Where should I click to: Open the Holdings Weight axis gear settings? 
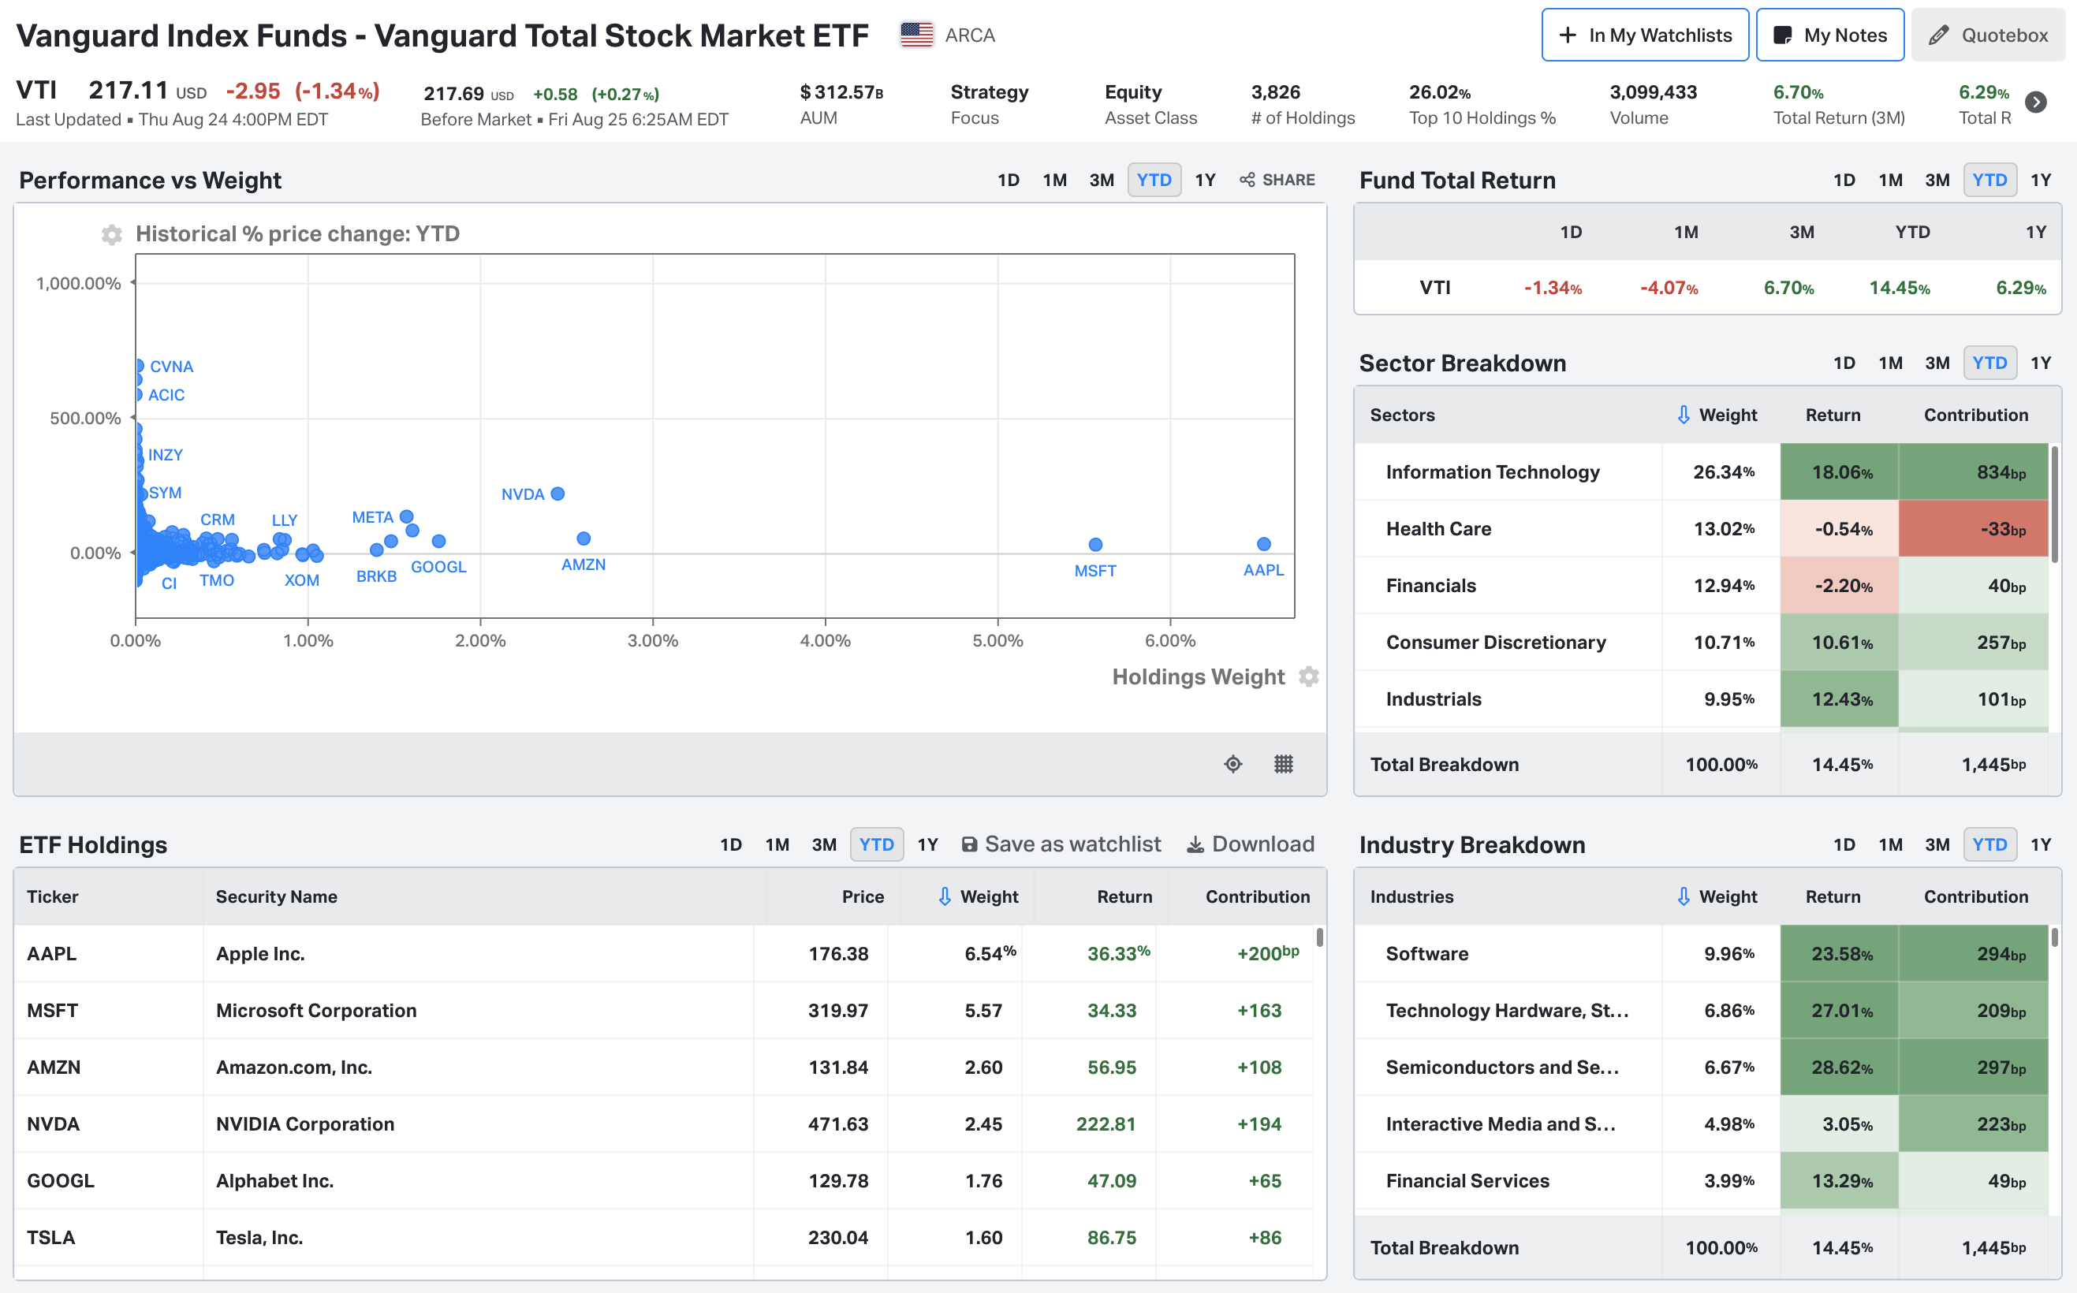[1308, 676]
